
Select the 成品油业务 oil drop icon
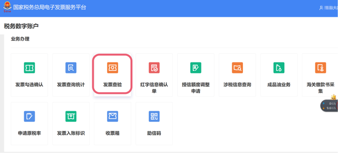coord(279,68)
